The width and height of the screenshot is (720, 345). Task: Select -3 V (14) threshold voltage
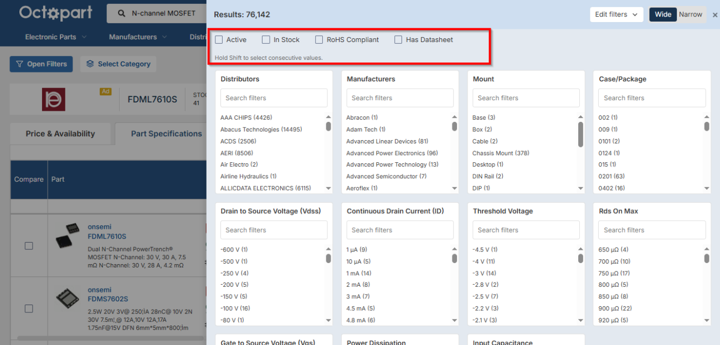(x=484, y=273)
